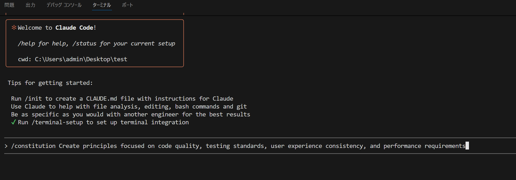Switch to the 問題 (Problems) tab
516x180 pixels.
pyautogui.click(x=9, y=5)
